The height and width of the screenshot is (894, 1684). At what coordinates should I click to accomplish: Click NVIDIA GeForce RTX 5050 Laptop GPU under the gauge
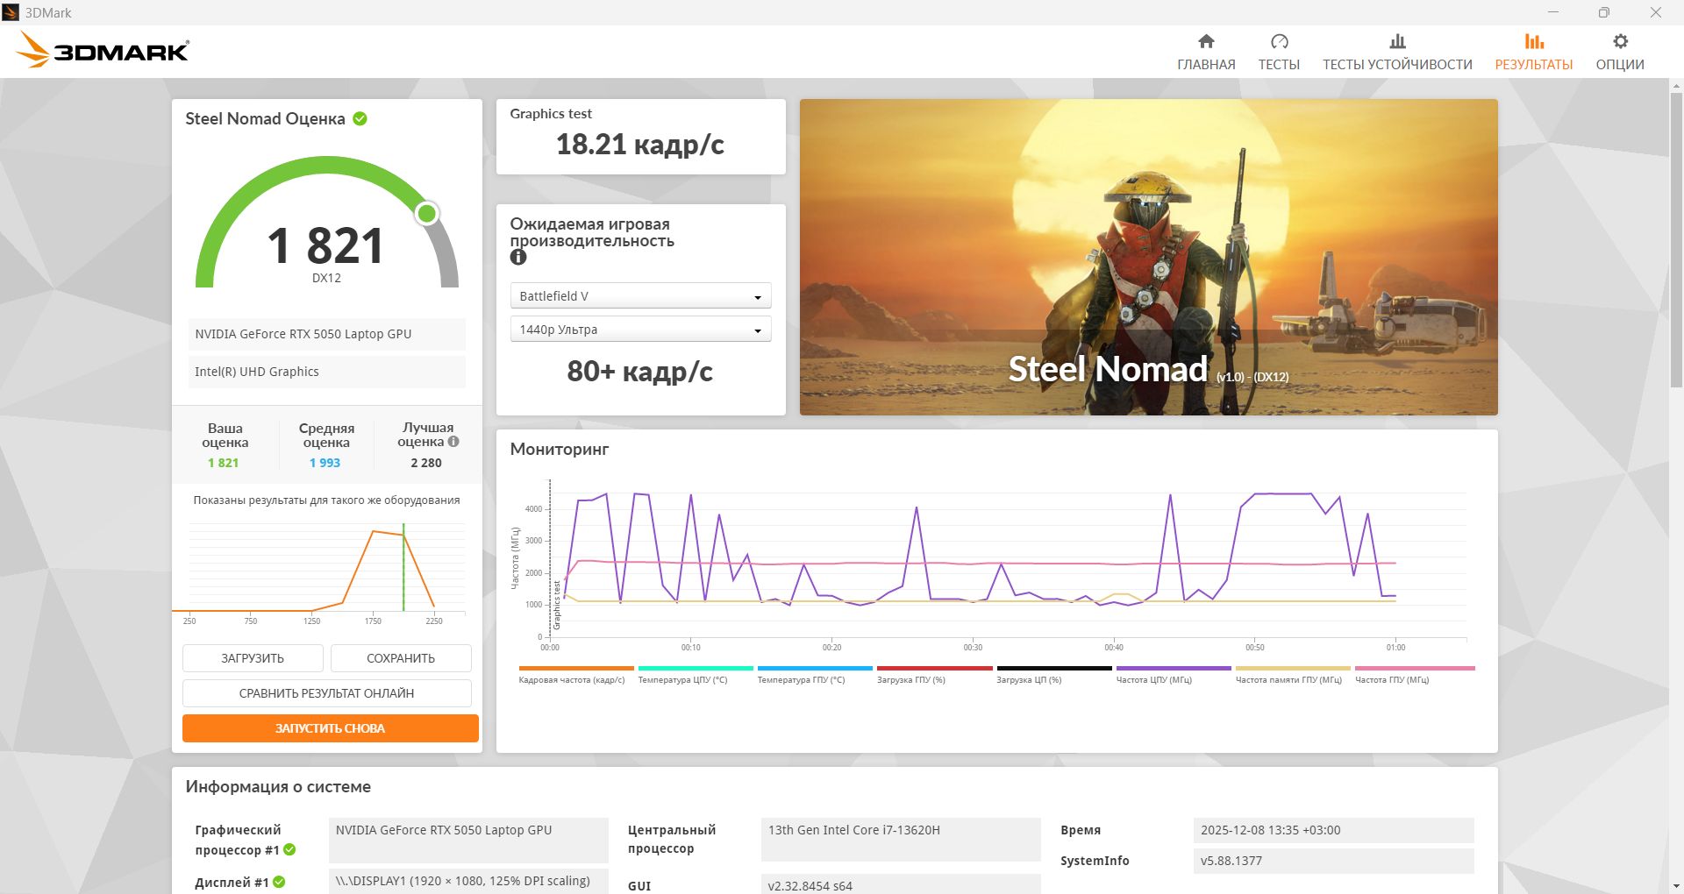click(326, 334)
